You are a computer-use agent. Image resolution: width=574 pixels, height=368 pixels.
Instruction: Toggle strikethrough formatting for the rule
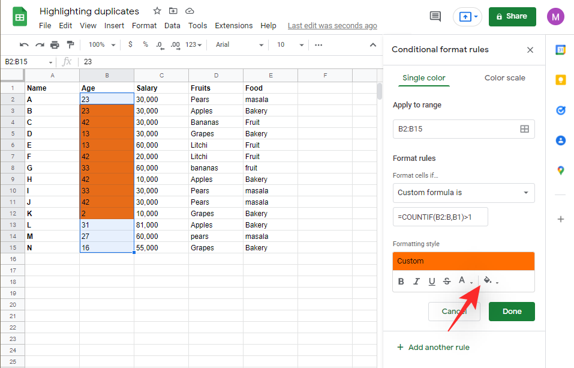click(447, 281)
